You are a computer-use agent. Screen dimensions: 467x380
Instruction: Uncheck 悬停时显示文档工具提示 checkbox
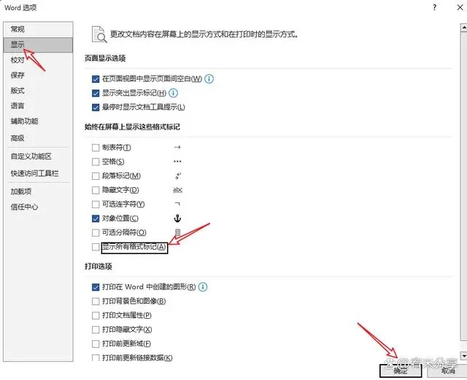(x=96, y=107)
